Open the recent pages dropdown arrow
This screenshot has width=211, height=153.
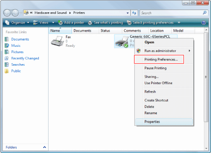point(21,13)
